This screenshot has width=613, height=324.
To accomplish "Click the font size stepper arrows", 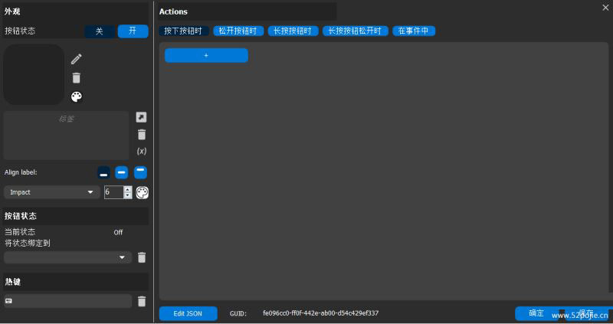I will coord(128,192).
